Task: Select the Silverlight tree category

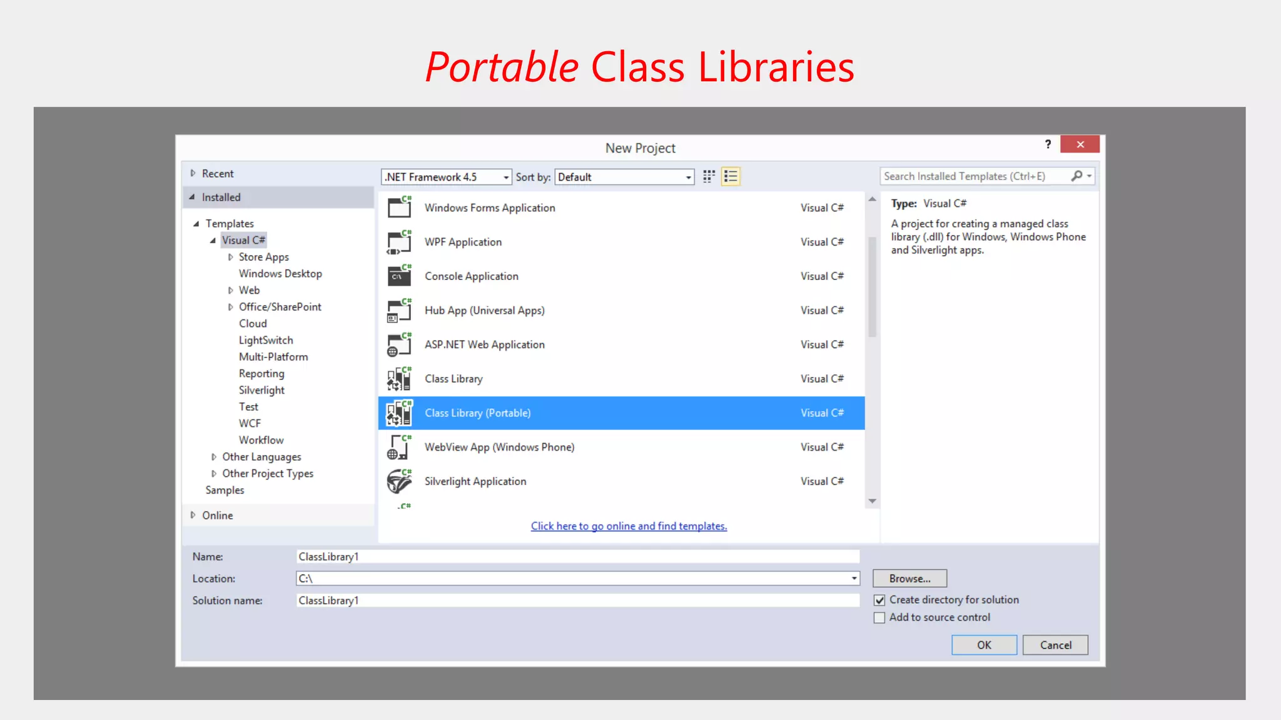Action: [x=261, y=390]
